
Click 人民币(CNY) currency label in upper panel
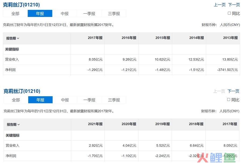pyautogui.click(x=230, y=25)
